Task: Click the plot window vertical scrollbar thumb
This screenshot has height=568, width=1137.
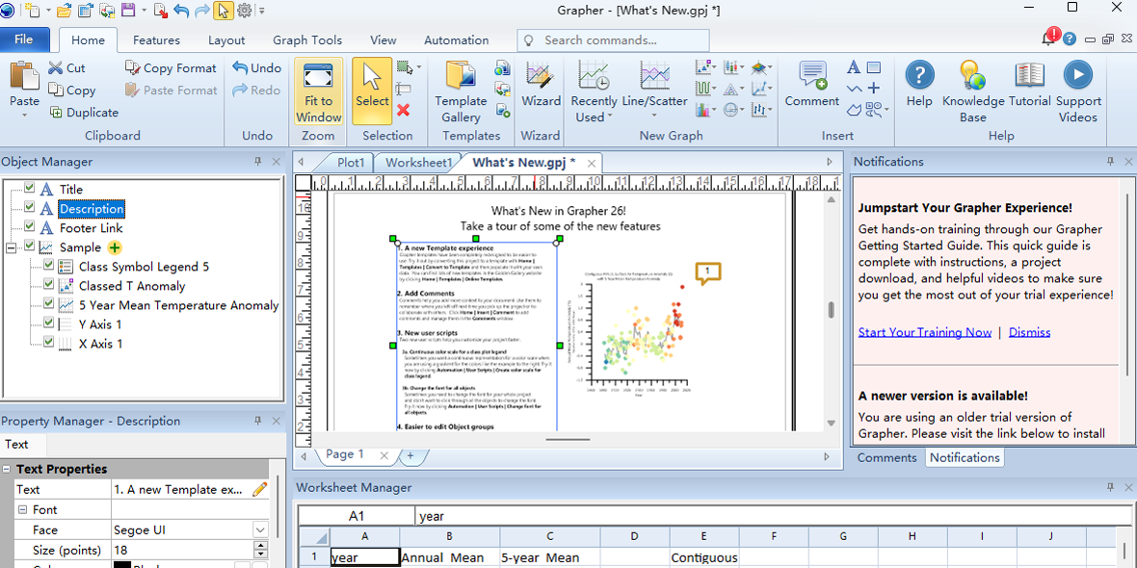Action: (832, 309)
